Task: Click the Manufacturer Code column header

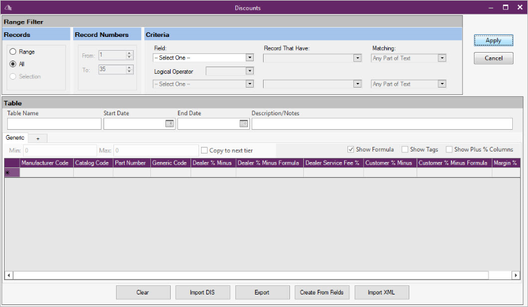Action: [x=46, y=163]
